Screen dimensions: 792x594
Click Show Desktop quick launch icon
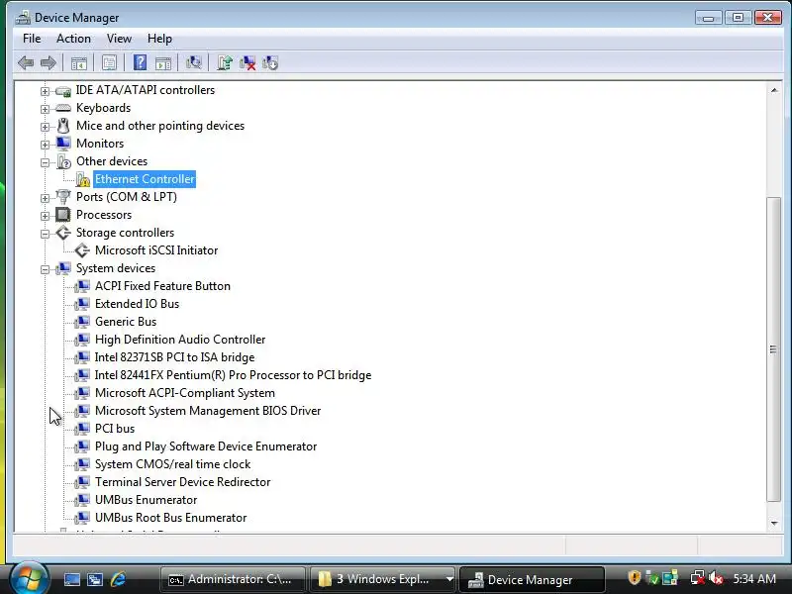coord(71,579)
